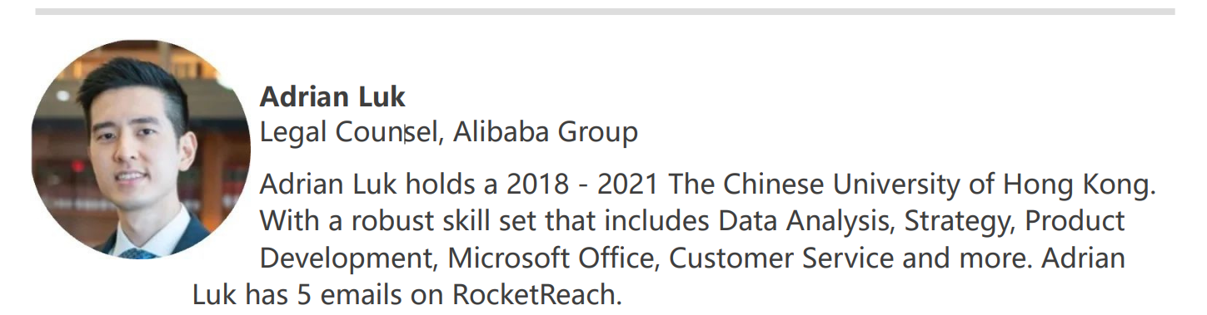Viewport: 1207px width, 315px height.
Task: Click the word Development starting third line
Action: point(349,259)
